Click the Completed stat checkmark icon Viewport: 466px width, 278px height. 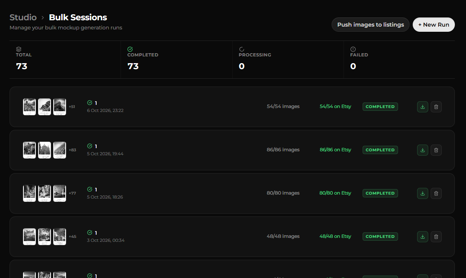pos(130,49)
